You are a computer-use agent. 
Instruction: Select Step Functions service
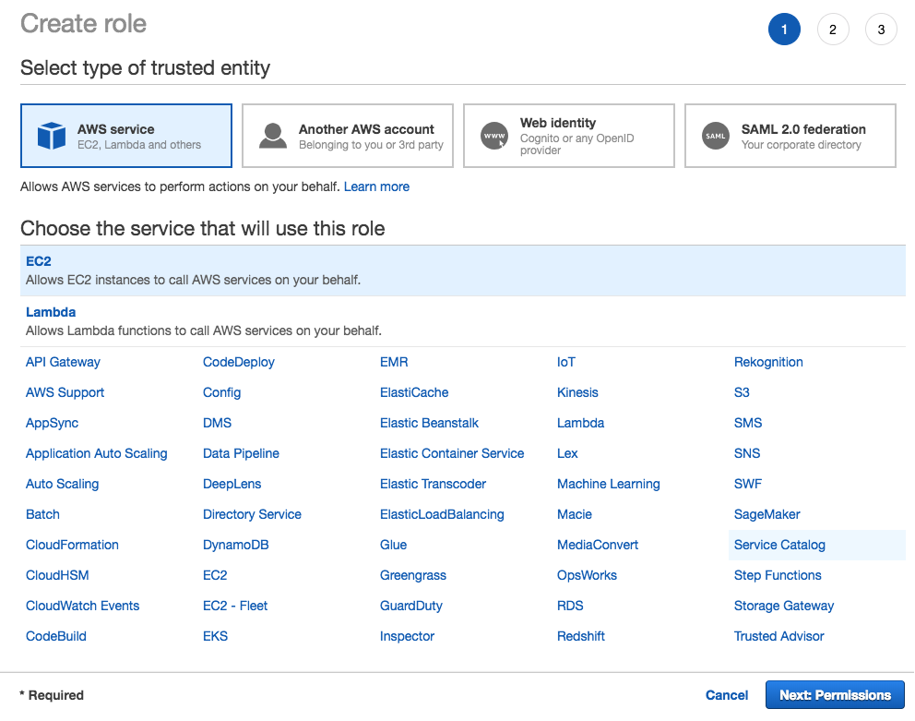click(x=778, y=575)
